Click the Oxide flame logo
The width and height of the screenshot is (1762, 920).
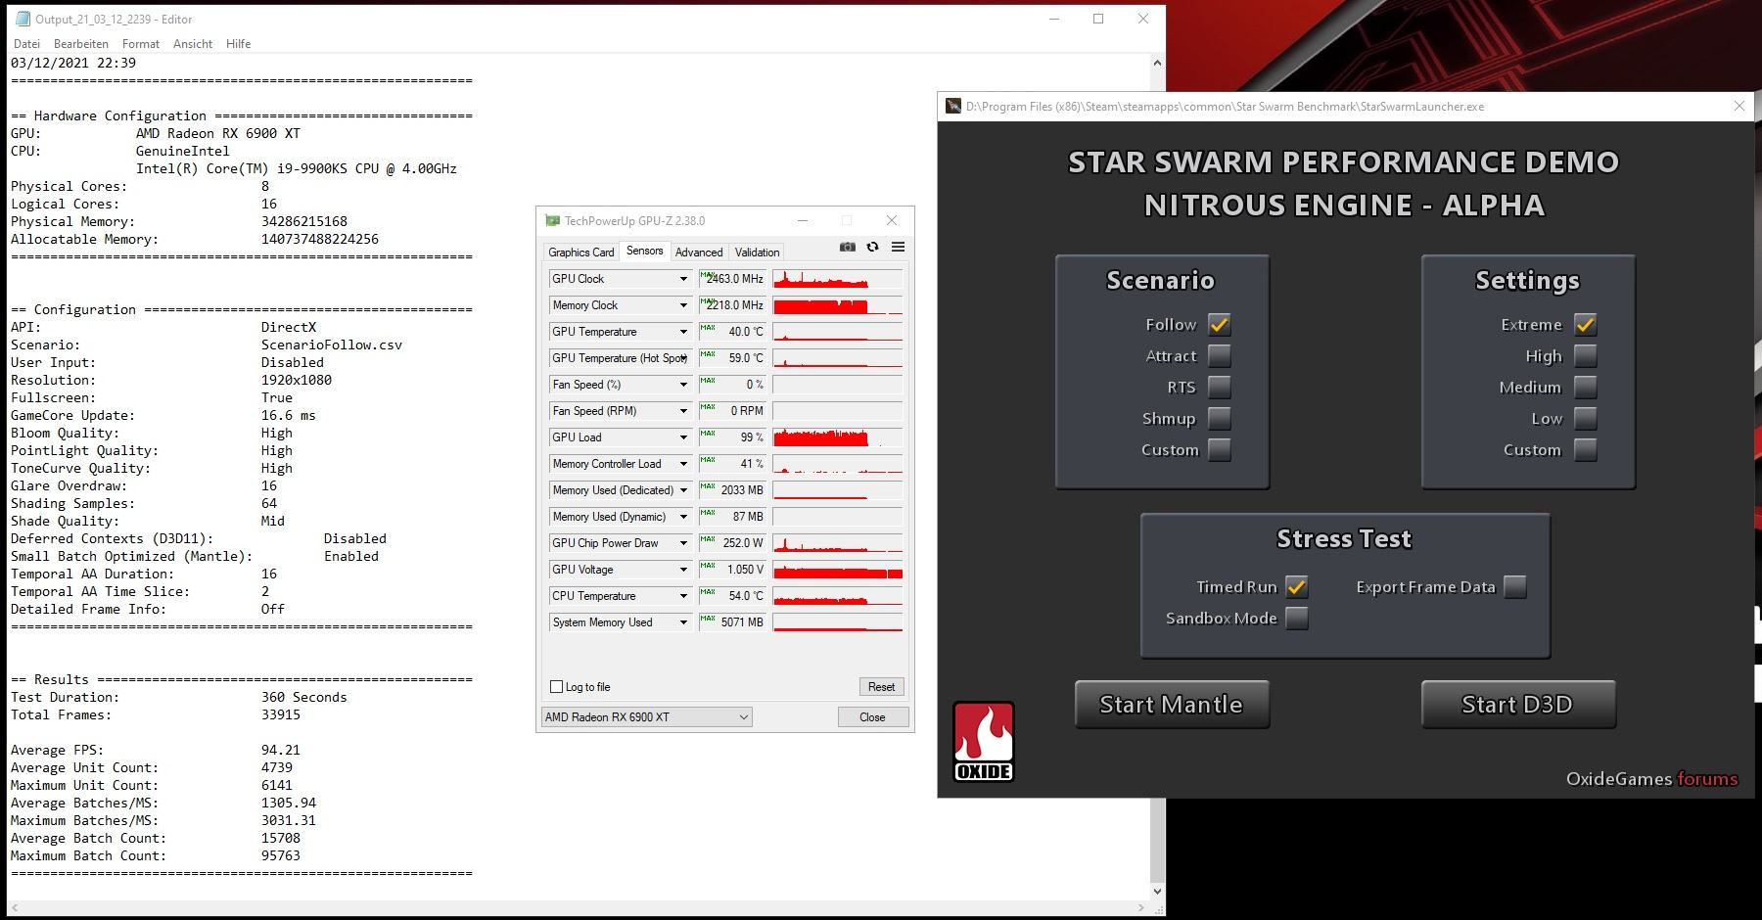point(984,741)
